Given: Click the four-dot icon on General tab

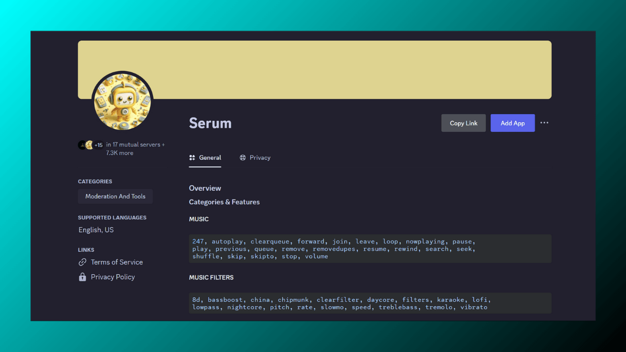Looking at the screenshot, I should tap(192, 157).
